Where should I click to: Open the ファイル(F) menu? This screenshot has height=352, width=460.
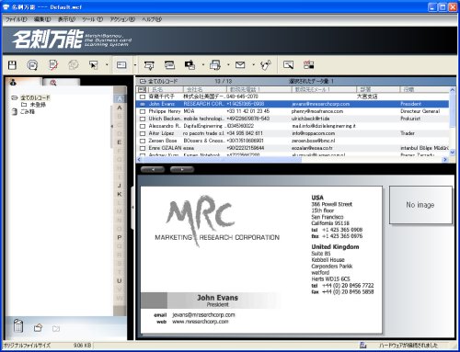point(16,19)
